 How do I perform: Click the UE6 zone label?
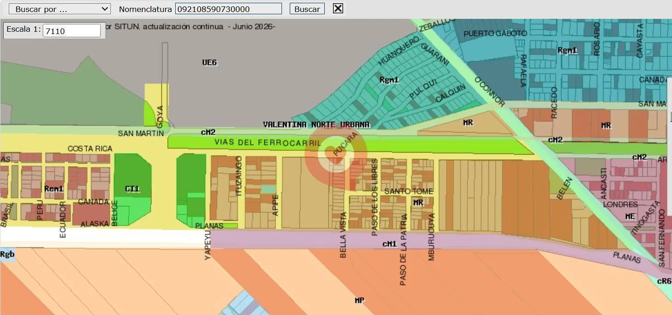coord(209,63)
